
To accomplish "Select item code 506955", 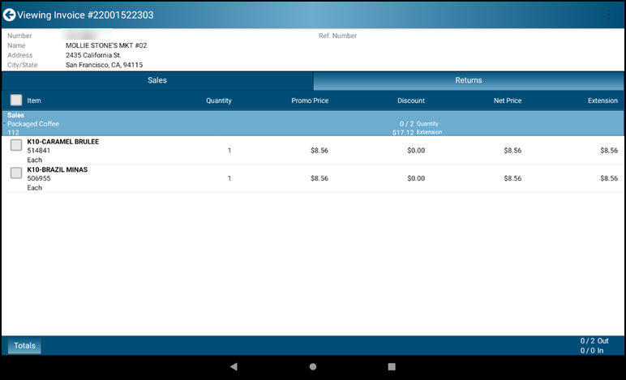I will click(39, 178).
